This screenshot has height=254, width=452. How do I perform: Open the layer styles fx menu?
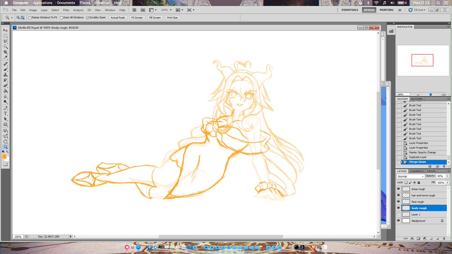pyautogui.click(x=412, y=238)
